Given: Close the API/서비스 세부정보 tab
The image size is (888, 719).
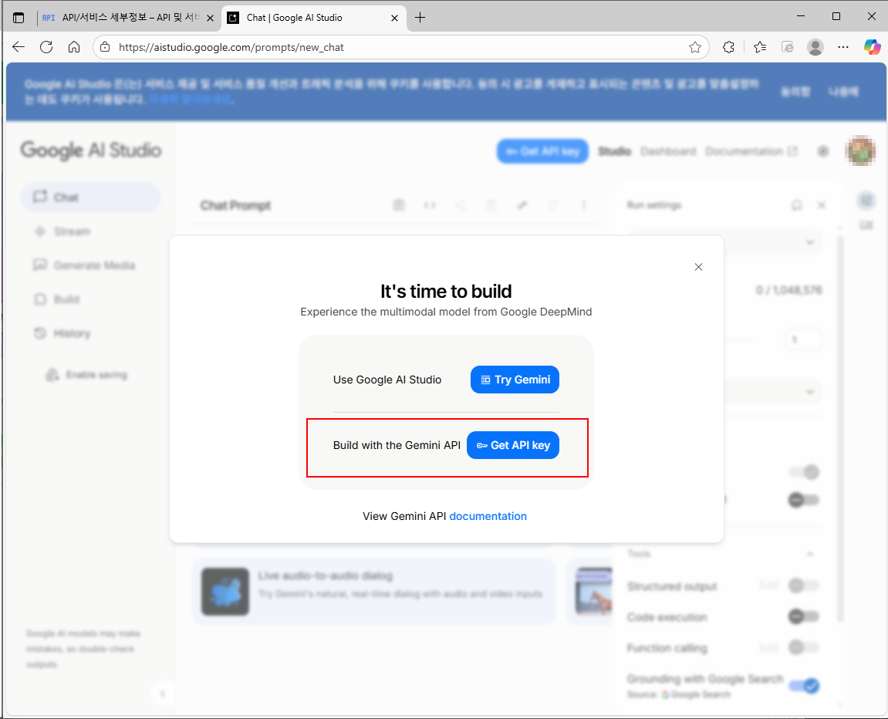Looking at the screenshot, I should click(210, 18).
